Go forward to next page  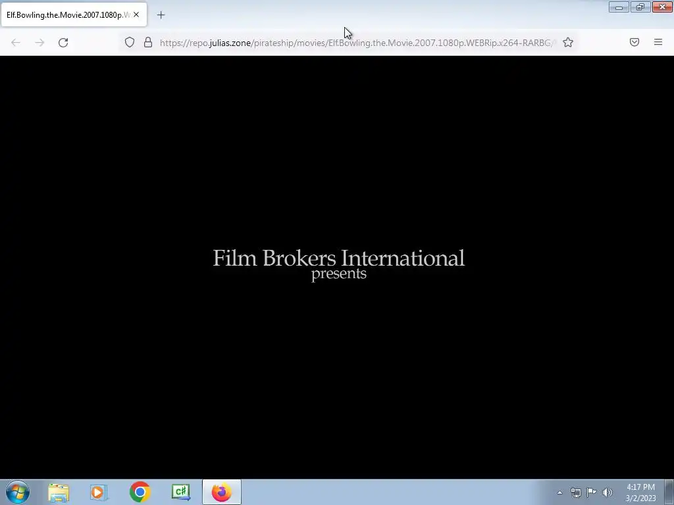39,43
